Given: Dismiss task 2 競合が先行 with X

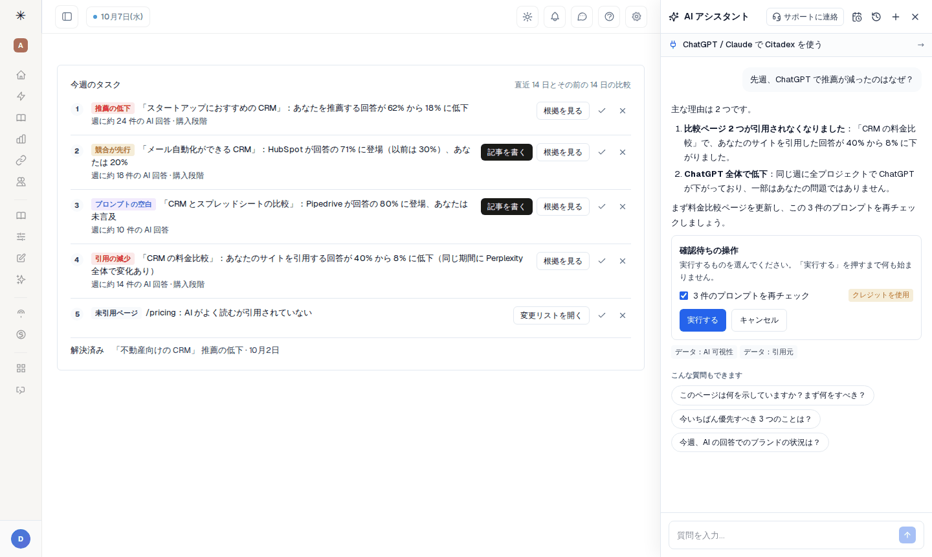Looking at the screenshot, I should pos(623,152).
